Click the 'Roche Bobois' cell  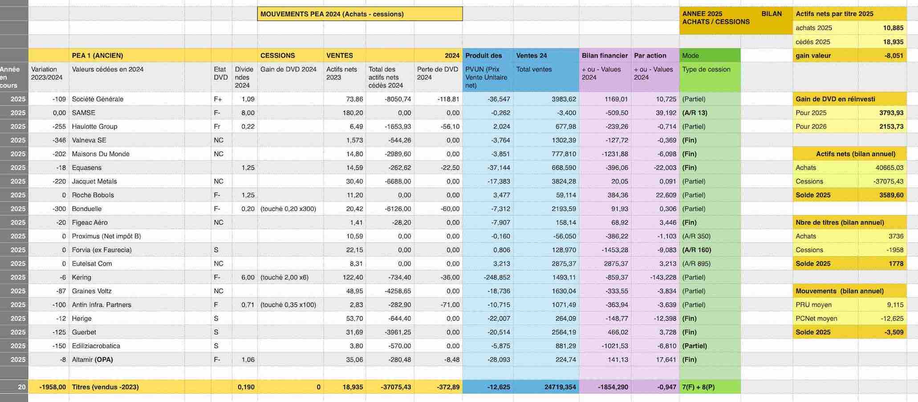click(127, 195)
